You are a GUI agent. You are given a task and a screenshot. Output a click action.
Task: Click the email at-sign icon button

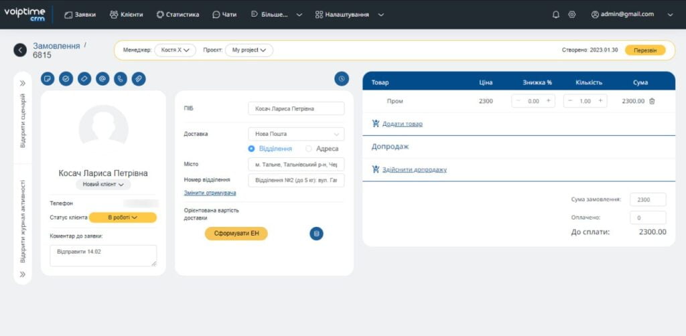tap(102, 79)
